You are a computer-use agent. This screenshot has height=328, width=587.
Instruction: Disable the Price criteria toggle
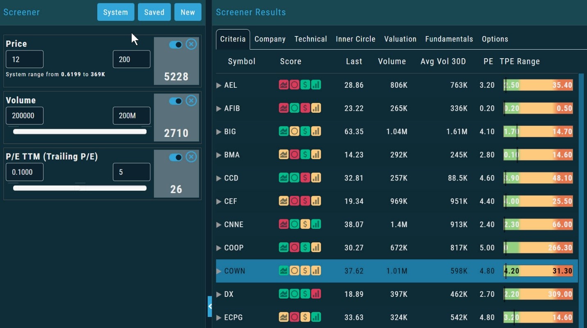[176, 44]
